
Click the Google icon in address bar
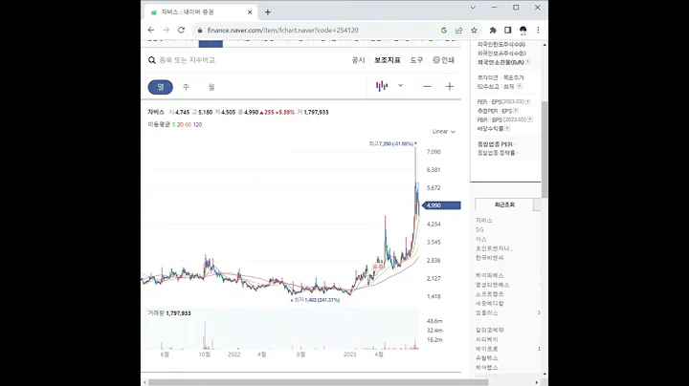[444, 31]
